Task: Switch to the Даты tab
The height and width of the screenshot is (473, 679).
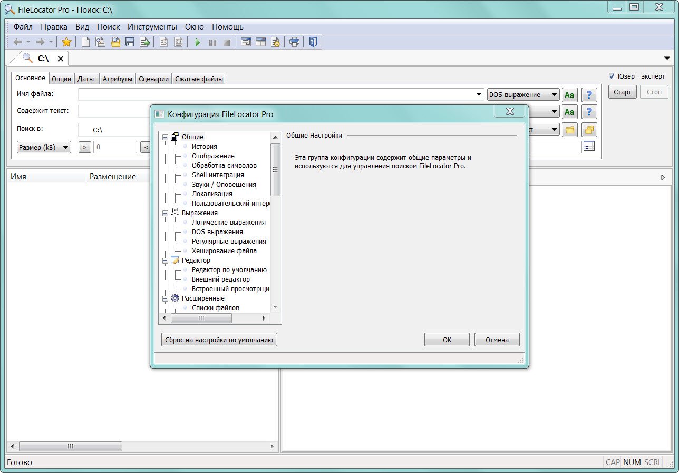Action: coord(86,79)
